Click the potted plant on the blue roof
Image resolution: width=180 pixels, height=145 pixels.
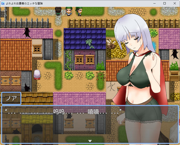point(89,43)
